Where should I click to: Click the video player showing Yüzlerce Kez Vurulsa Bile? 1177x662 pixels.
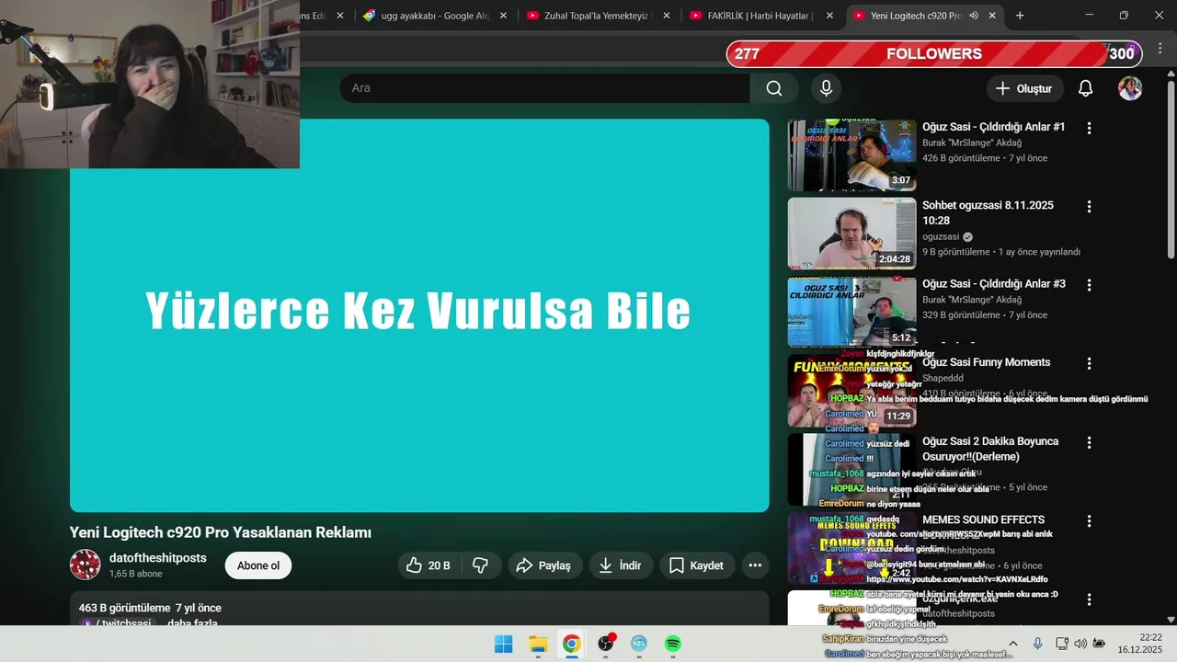tap(419, 315)
